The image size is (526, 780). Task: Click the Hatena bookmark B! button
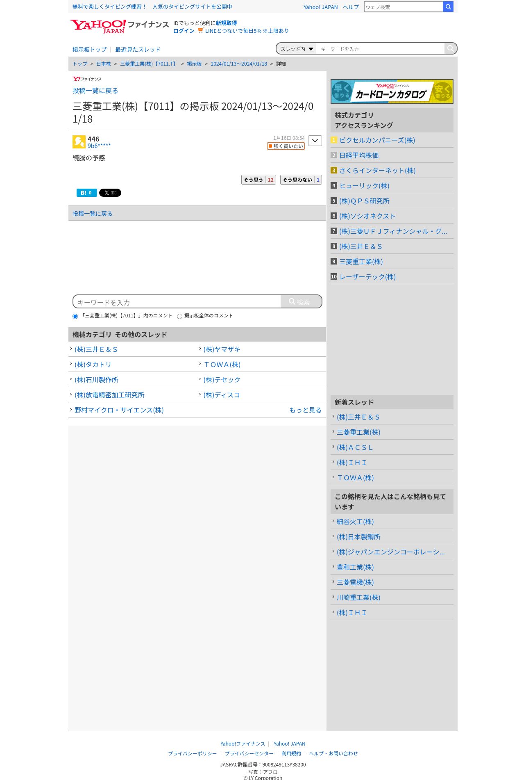click(87, 193)
